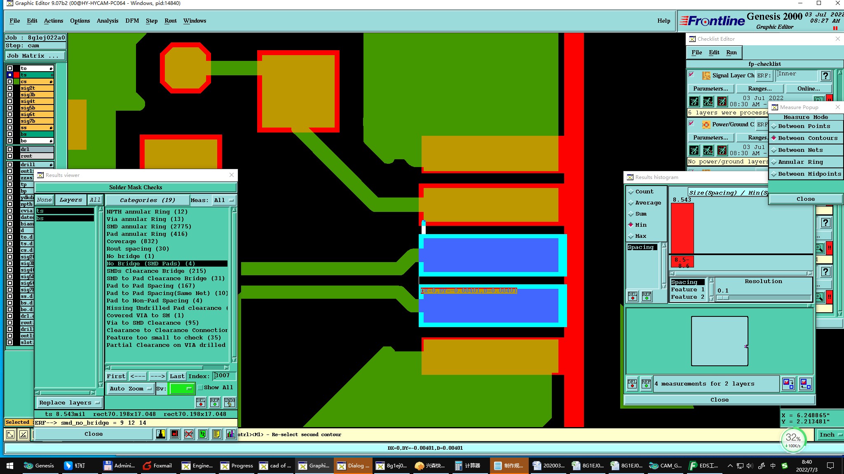Choose Between Nets measure mode
Image resolution: width=844 pixels, height=474 pixels.
pyautogui.click(x=806, y=150)
